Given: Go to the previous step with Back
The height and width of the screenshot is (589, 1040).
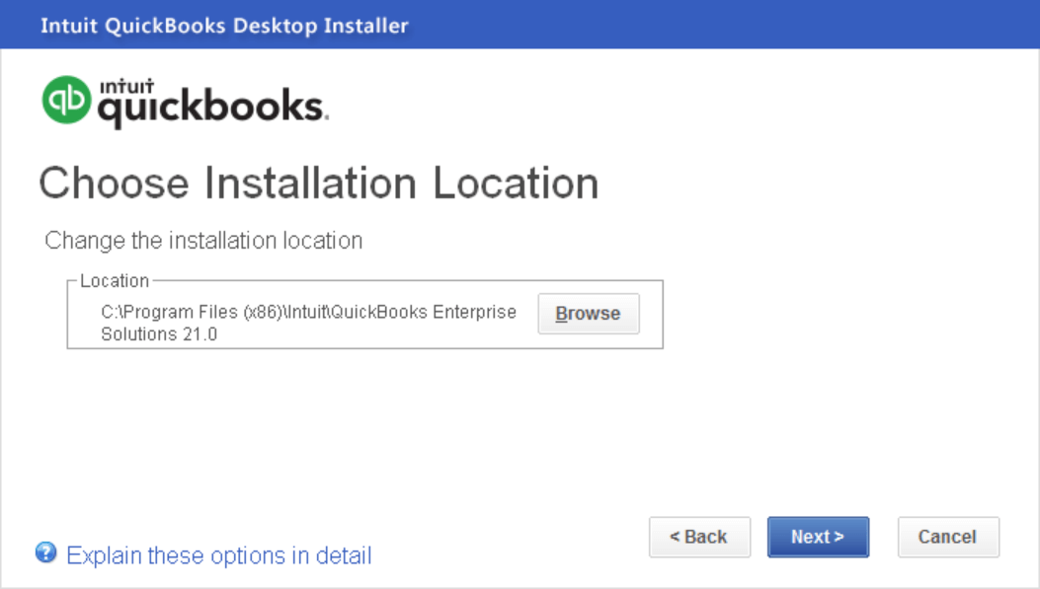Looking at the screenshot, I should [x=699, y=537].
